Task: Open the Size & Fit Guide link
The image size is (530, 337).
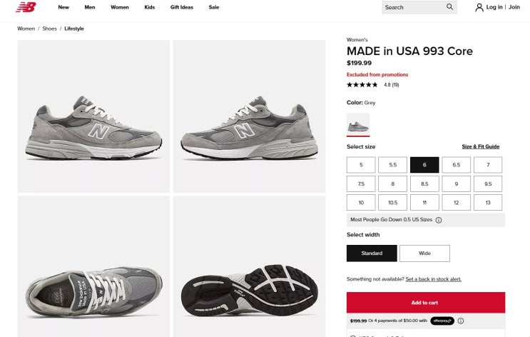Action: [x=480, y=146]
